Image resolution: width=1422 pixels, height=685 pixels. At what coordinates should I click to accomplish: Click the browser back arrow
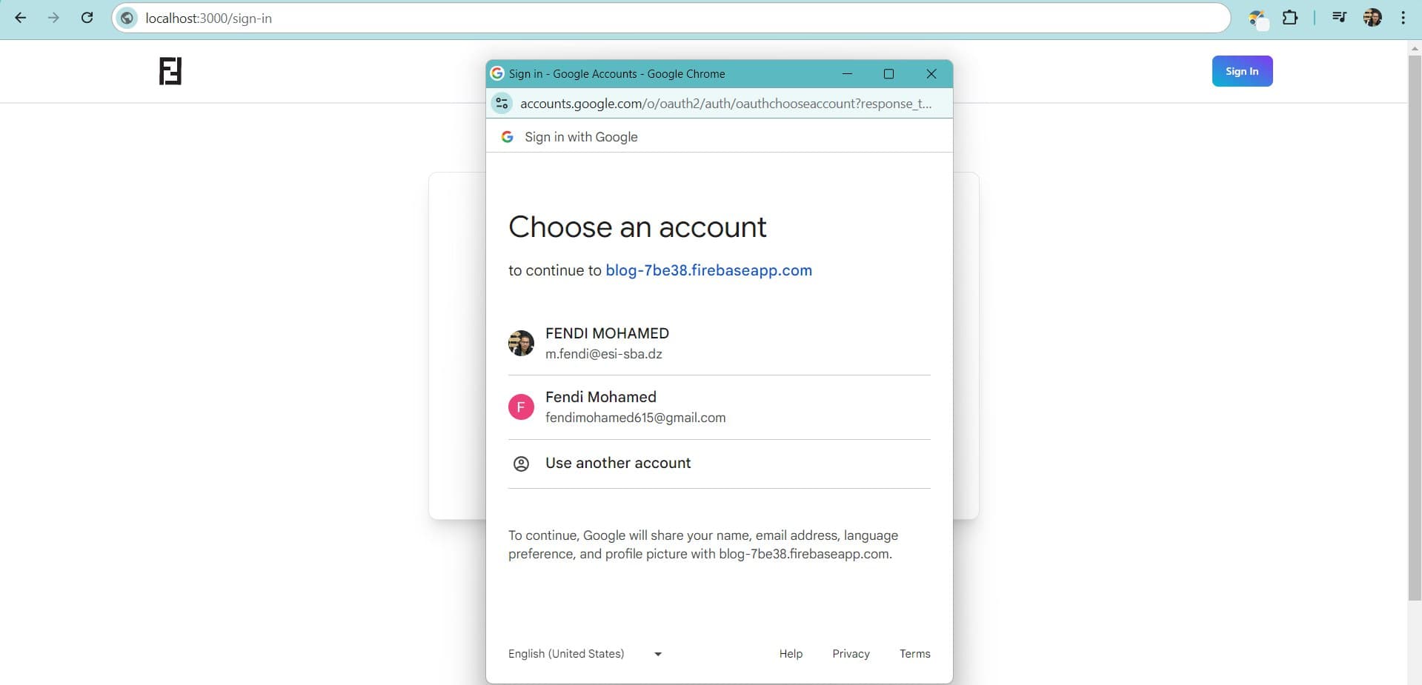click(x=21, y=18)
